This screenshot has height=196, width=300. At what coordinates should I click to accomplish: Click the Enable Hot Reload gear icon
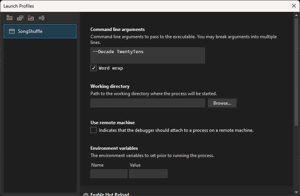pyautogui.click(x=85, y=194)
